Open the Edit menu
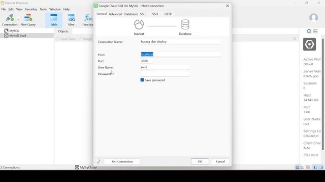The height and width of the screenshot is (182, 325). pyautogui.click(x=11, y=9)
